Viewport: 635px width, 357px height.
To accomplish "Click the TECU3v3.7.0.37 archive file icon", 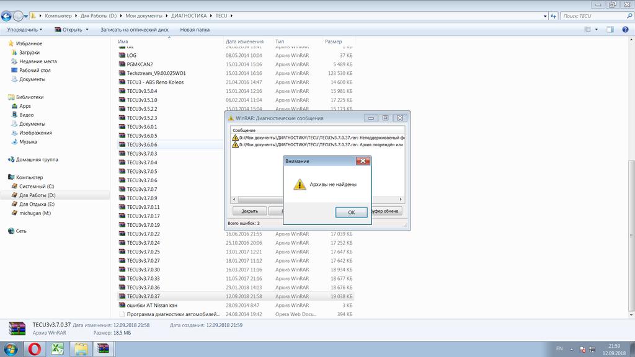I will tap(122, 296).
